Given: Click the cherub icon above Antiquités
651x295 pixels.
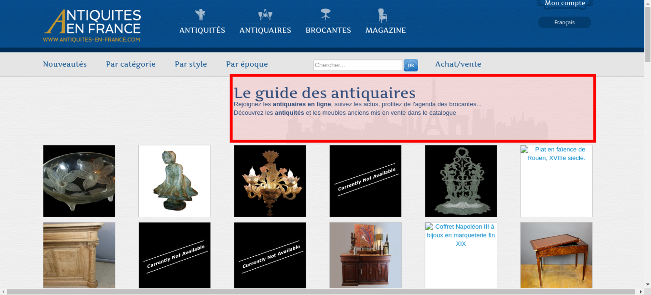Looking at the screenshot, I should coord(201,15).
